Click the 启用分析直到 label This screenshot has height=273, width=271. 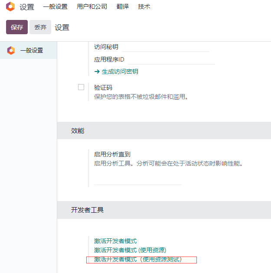pyautogui.click(x=112, y=154)
